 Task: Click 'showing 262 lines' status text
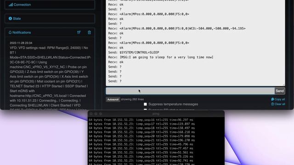[x=132, y=99]
